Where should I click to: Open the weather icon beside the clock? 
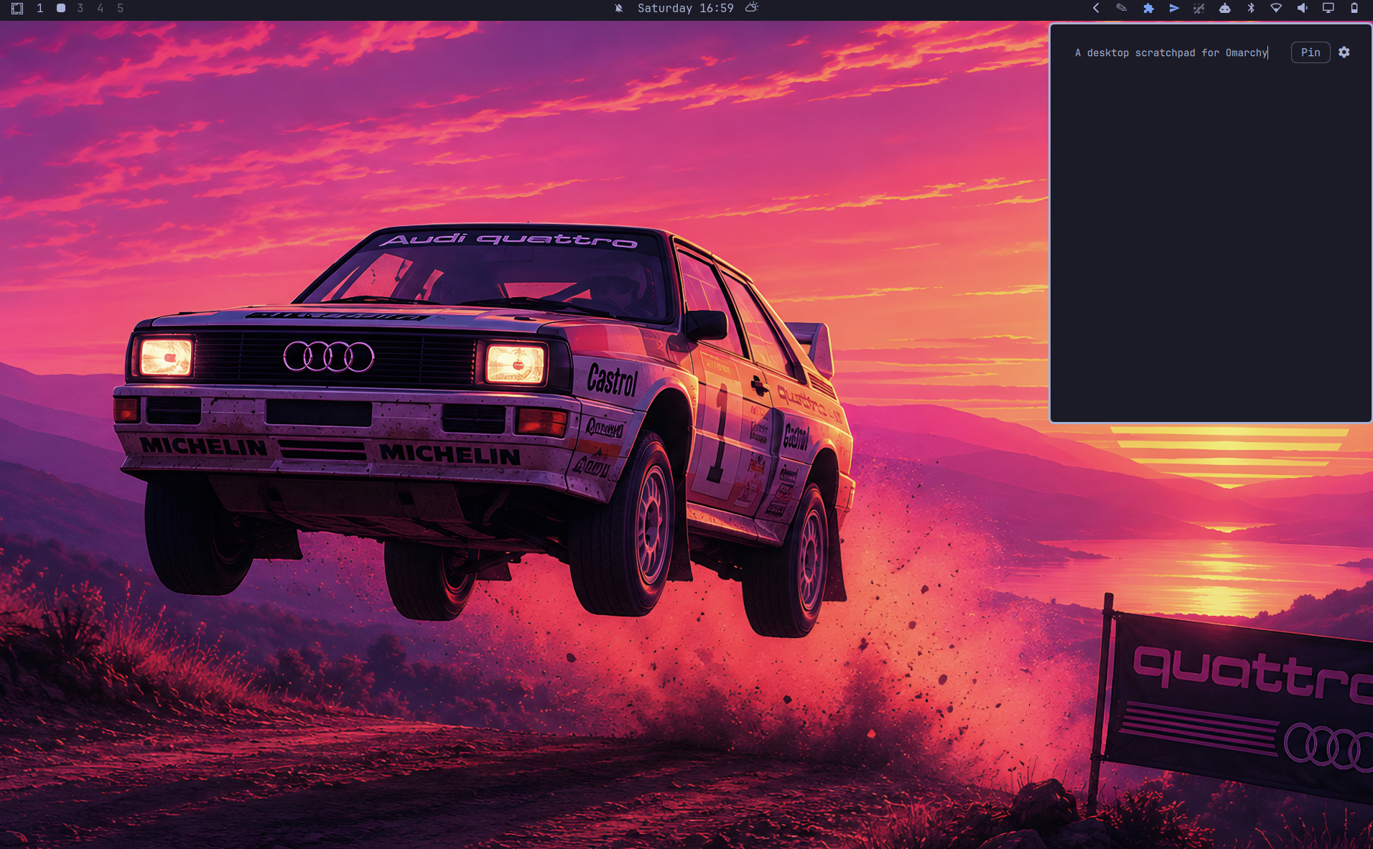click(752, 8)
